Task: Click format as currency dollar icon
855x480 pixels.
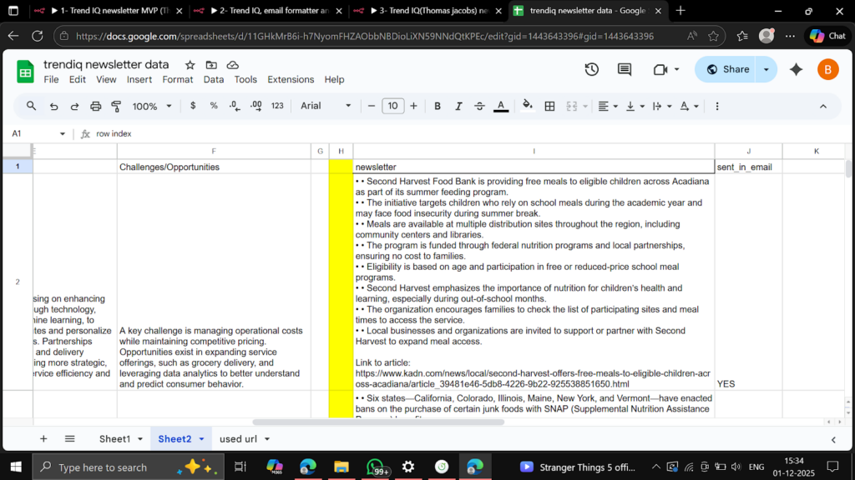Action: tap(193, 106)
